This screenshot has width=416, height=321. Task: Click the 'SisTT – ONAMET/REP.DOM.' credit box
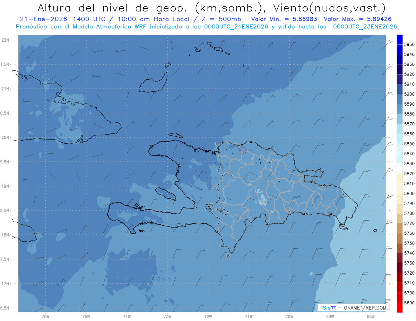coord(353,307)
